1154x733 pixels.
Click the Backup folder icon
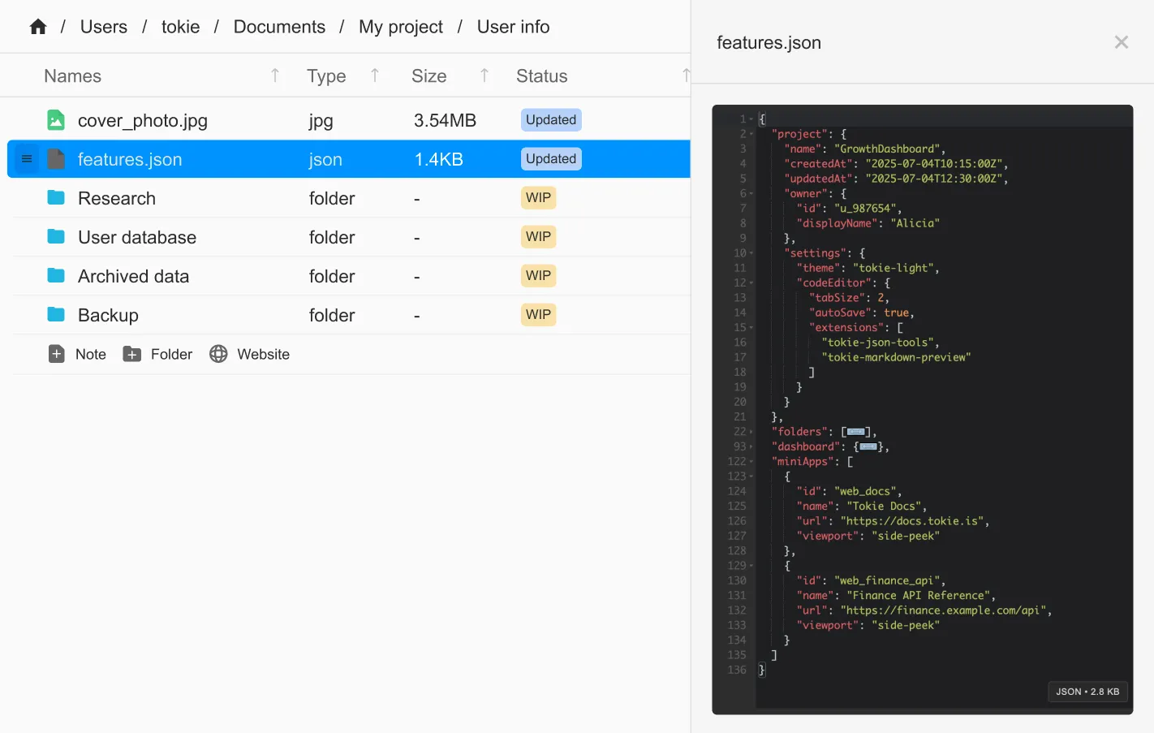pyautogui.click(x=56, y=315)
